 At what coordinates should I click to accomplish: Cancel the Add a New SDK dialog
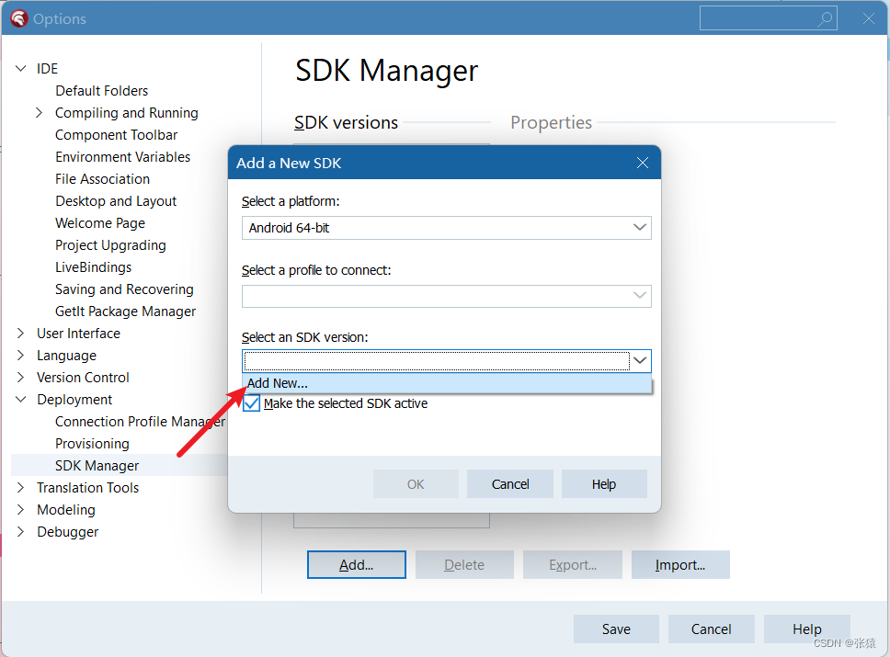[510, 484]
